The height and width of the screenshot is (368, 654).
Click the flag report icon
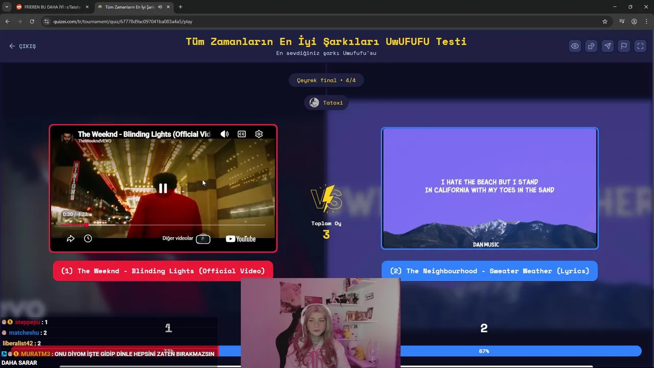(x=624, y=46)
